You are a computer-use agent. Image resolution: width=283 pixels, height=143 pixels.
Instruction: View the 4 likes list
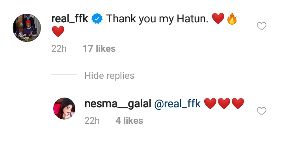[129, 121]
